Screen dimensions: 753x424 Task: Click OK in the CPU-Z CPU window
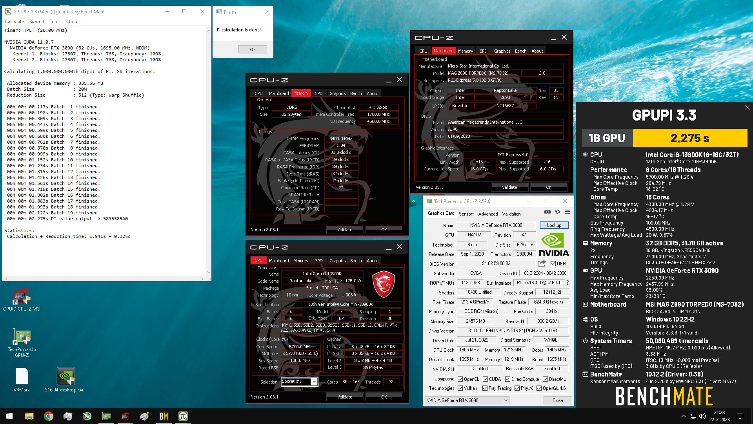[x=384, y=397]
